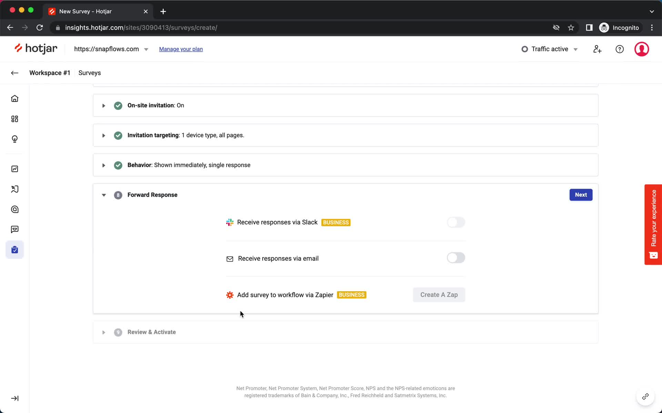Click the Recordings icon in sidebar
Viewport: 662px width, 413px height.
(15, 189)
